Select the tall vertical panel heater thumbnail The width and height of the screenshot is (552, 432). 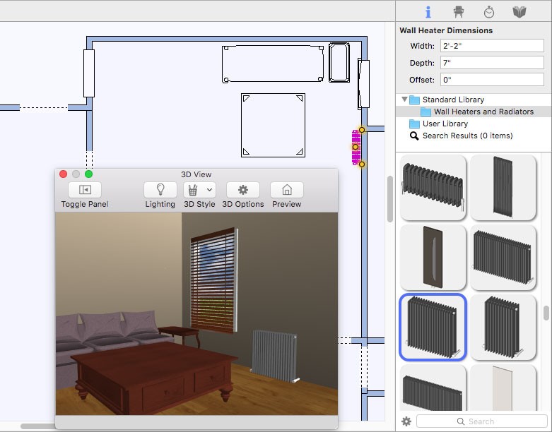503,187
